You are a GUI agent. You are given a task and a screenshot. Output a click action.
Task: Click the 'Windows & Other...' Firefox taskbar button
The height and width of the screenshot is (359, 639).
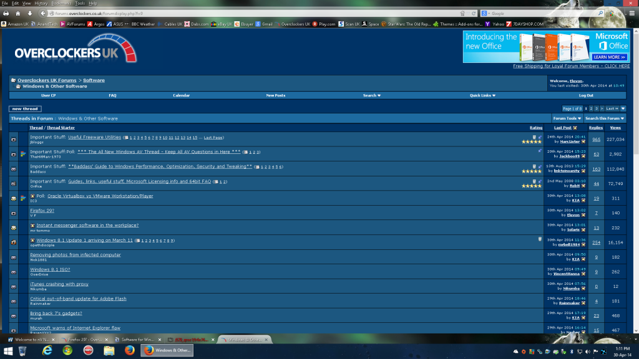click(x=167, y=350)
